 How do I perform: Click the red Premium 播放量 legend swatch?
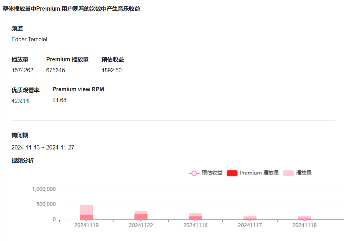232,173
